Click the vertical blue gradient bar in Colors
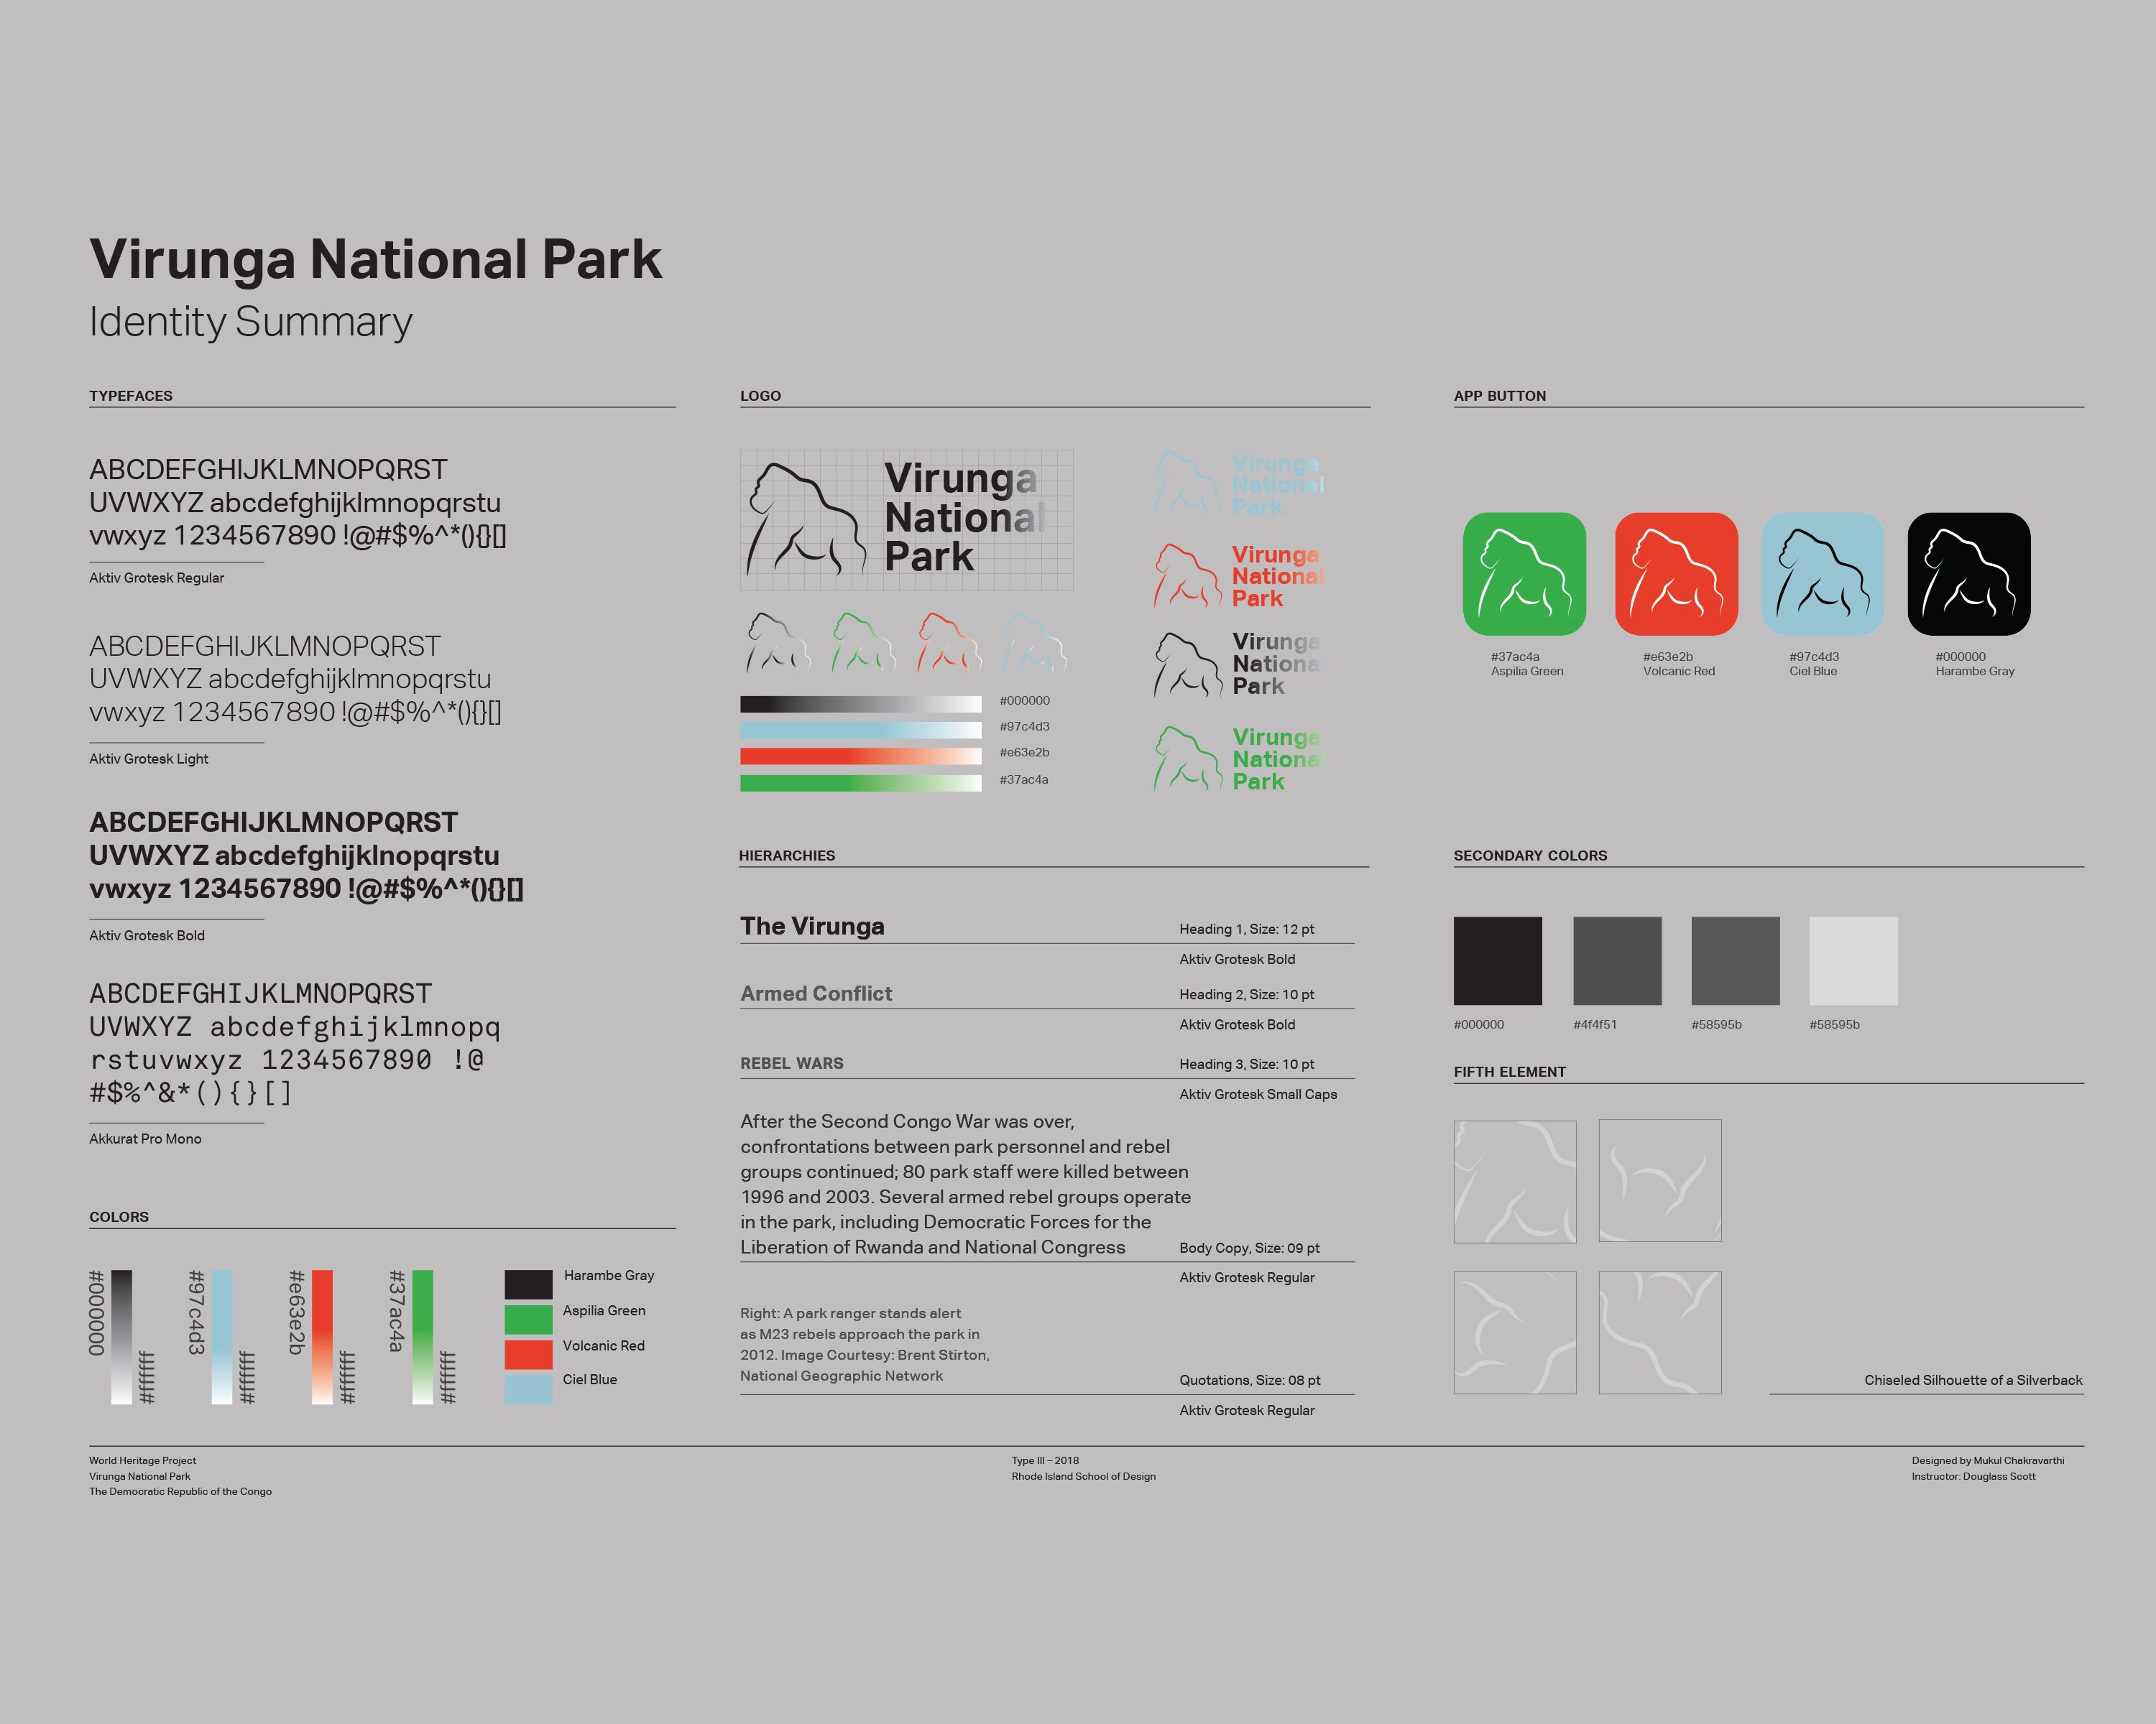The width and height of the screenshot is (2156, 1724). click(x=222, y=1338)
